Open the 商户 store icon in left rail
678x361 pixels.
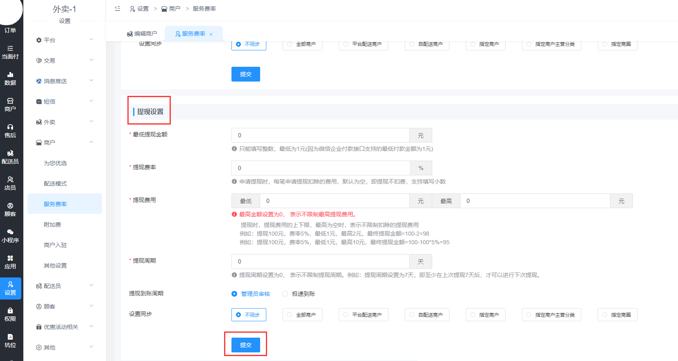tap(10, 105)
